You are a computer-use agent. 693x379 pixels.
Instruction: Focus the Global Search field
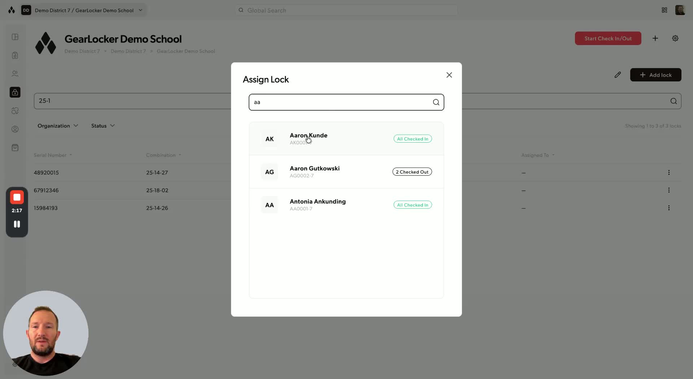click(346, 10)
